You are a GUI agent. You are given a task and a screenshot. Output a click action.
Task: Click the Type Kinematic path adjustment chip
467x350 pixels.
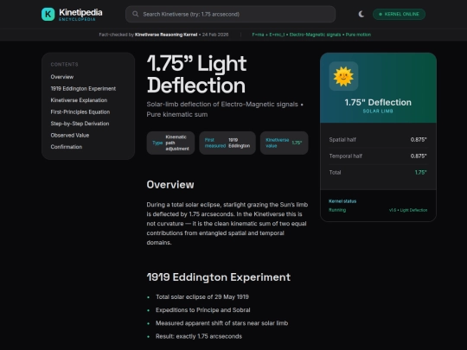click(x=170, y=143)
